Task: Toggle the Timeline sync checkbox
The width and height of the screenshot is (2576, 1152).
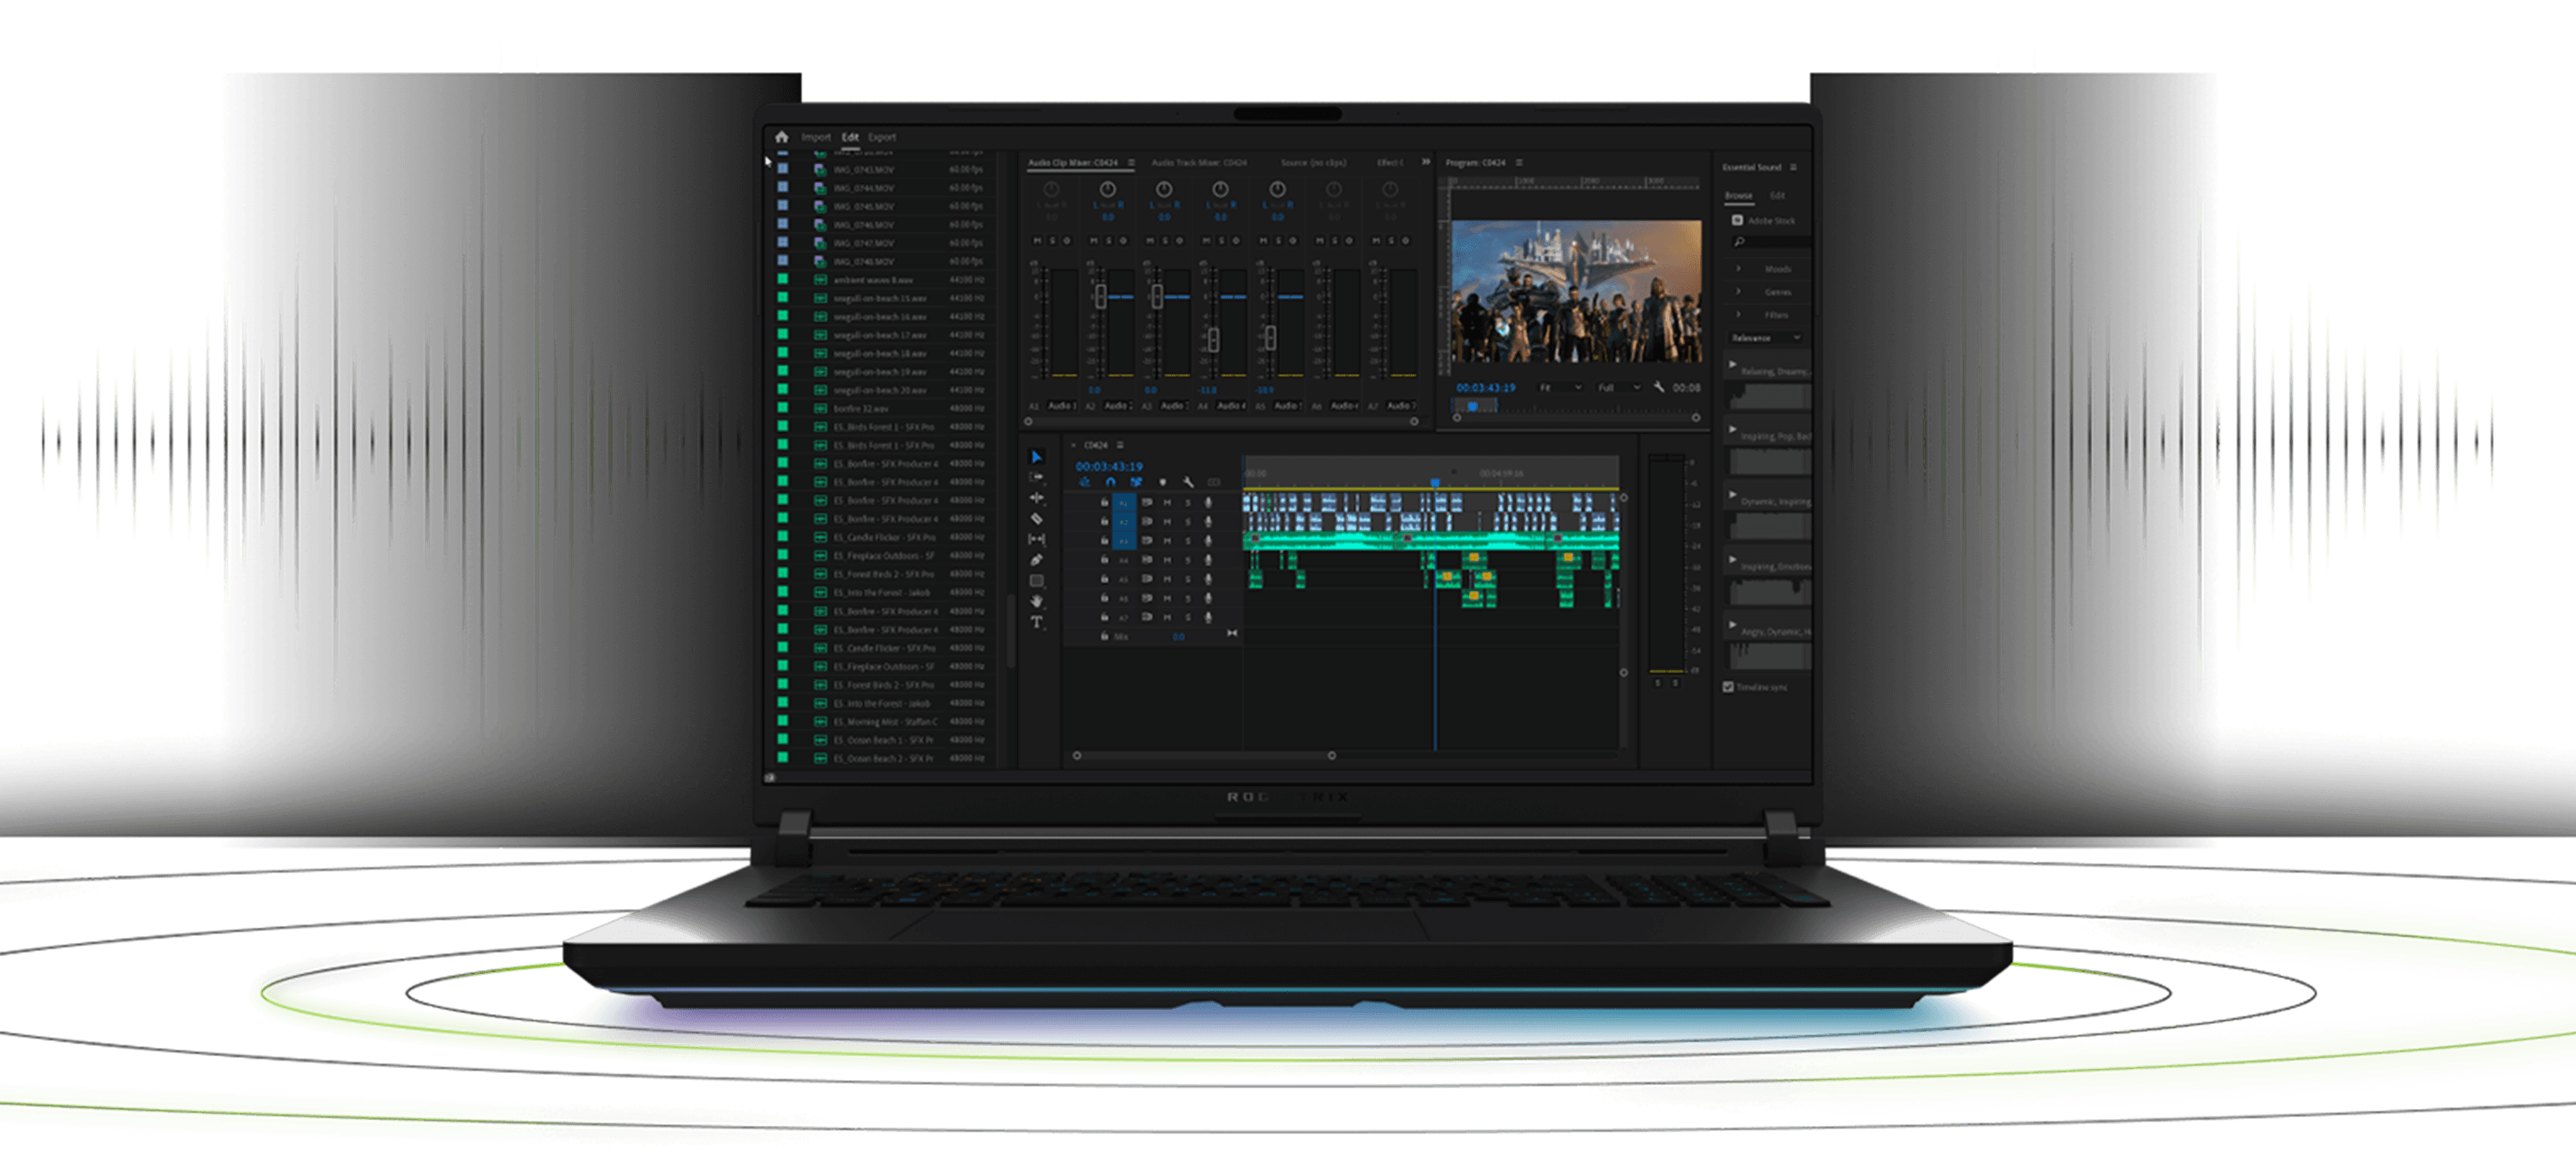Action: (1728, 687)
